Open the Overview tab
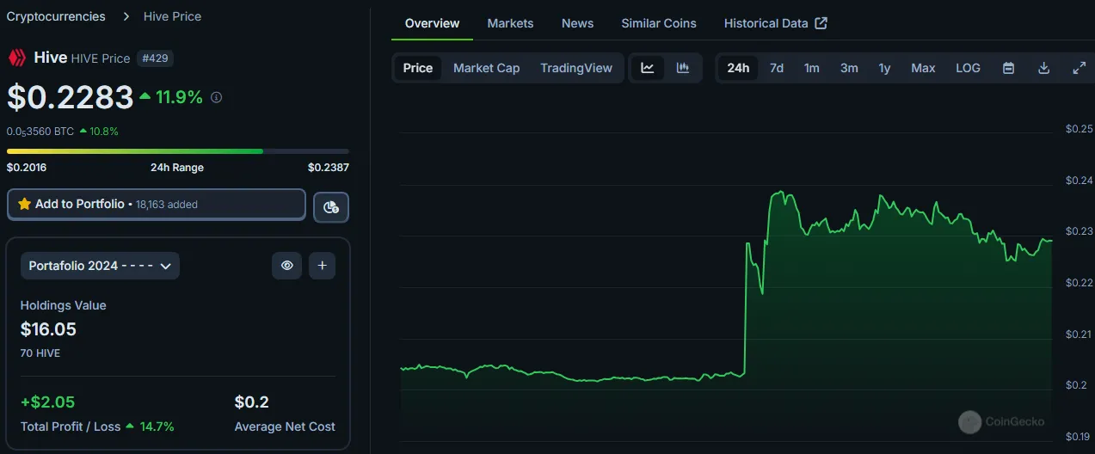The height and width of the screenshot is (454, 1095). pyautogui.click(x=432, y=23)
